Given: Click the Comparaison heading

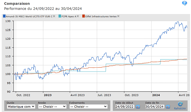Looking at the screenshot, I should pyautogui.click(x=17, y=4).
